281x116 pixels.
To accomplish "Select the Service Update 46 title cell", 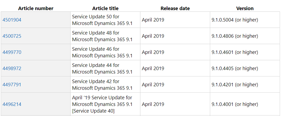I will click(105, 52).
